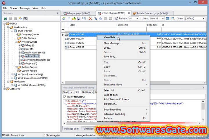209x139 pixels.
Task: Click the XML body vertical scrollbar down arrow
Action: (203, 120)
